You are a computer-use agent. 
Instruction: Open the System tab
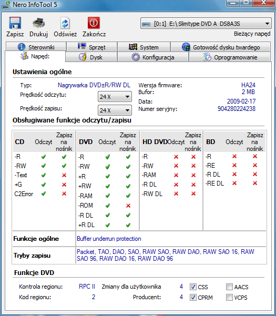click(x=144, y=47)
